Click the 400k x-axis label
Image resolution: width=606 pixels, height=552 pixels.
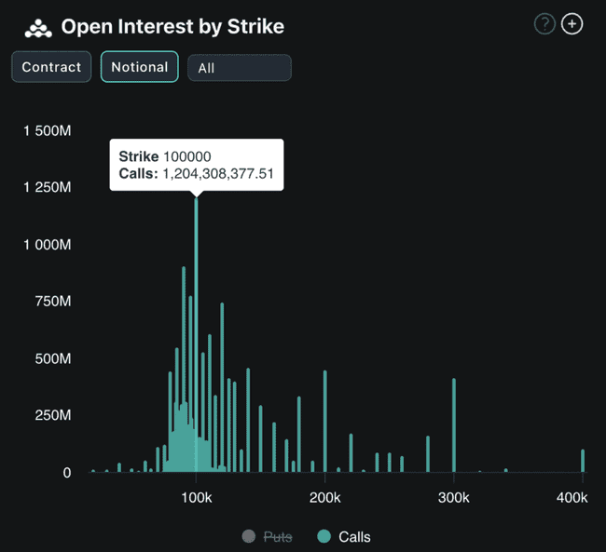572,498
